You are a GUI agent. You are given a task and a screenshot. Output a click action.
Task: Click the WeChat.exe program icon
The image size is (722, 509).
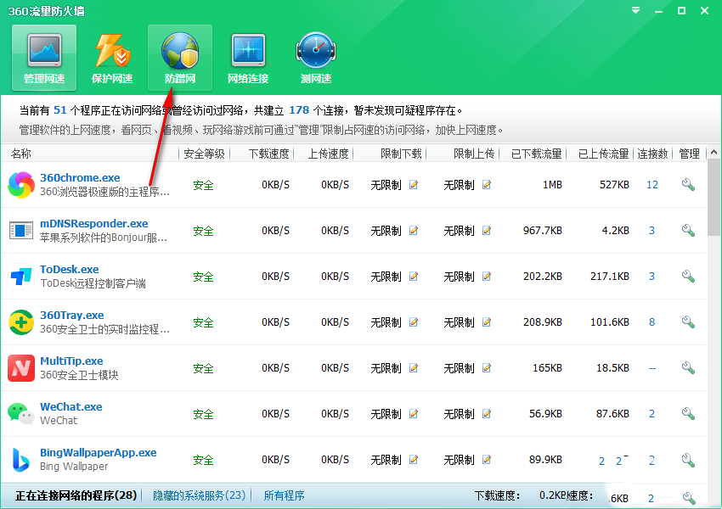click(x=21, y=413)
